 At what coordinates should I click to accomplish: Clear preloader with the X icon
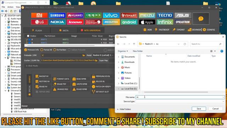click(x=43, y=55)
